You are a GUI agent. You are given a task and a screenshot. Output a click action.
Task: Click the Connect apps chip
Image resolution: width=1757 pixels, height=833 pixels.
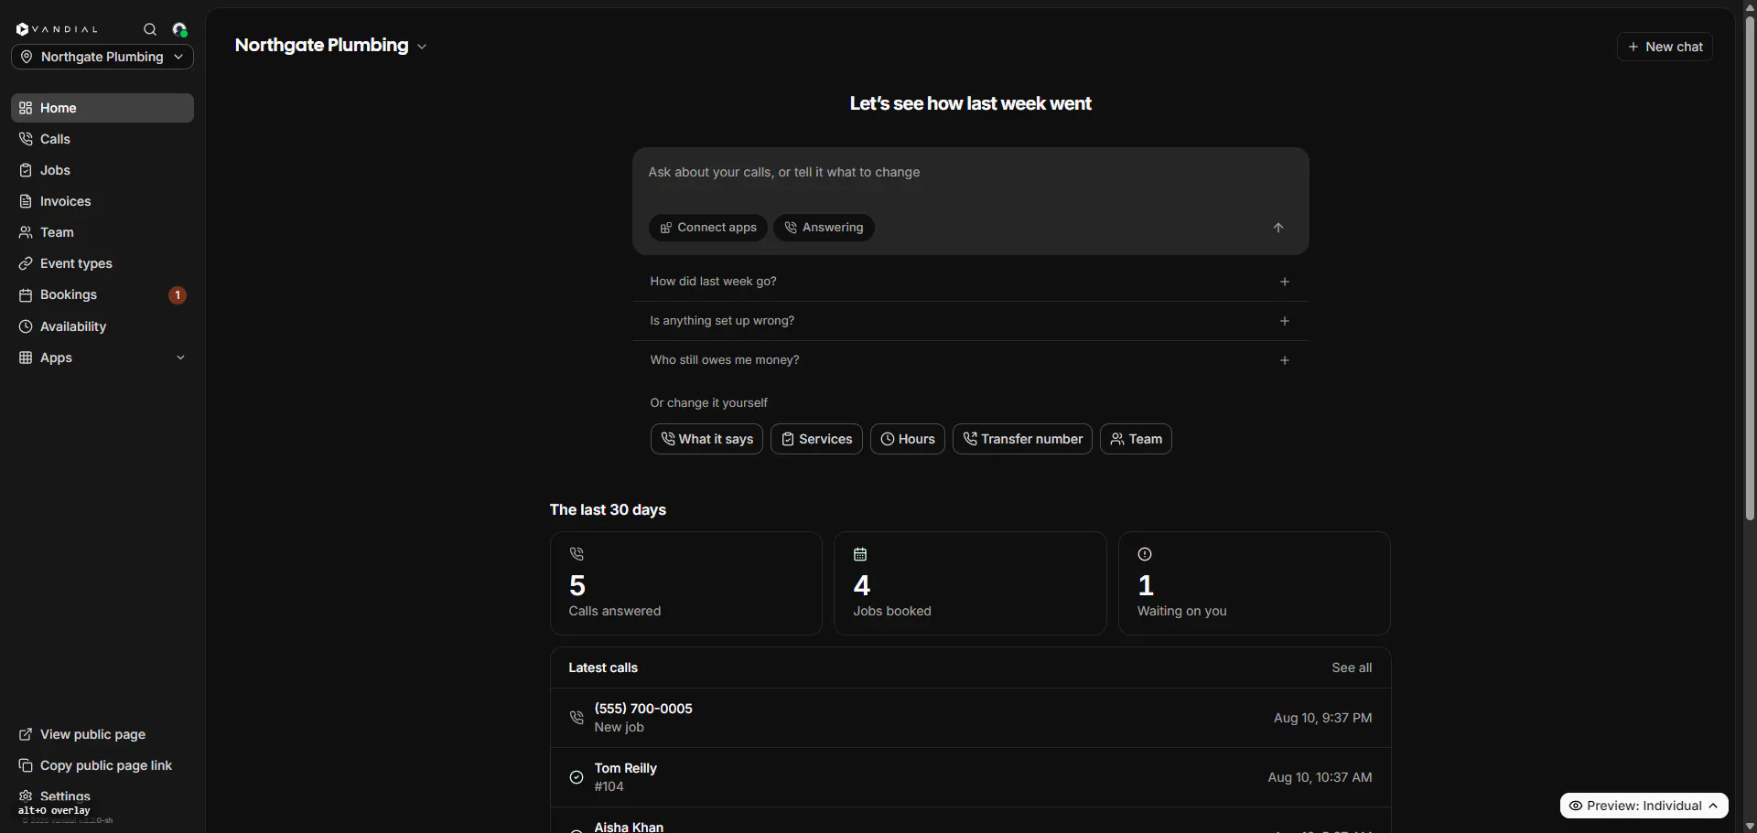click(x=708, y=228)
